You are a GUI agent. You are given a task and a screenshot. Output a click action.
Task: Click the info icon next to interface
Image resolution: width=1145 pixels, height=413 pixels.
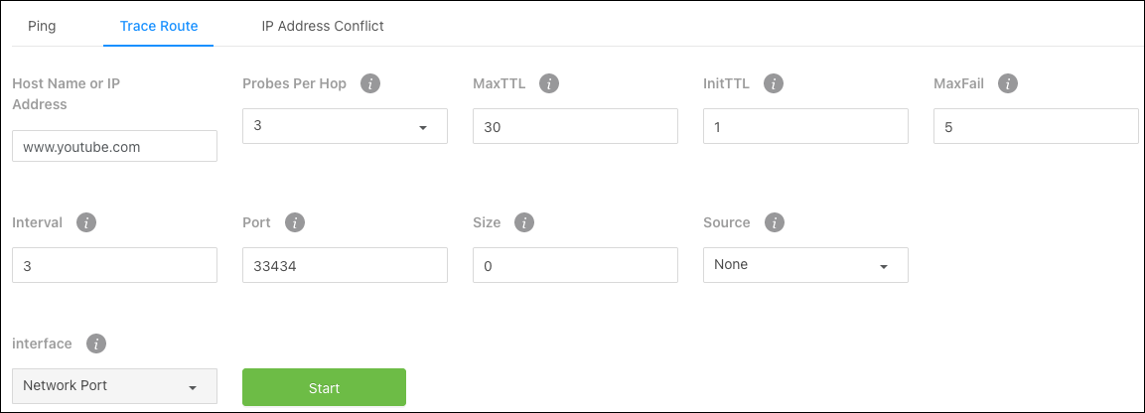point(96,344)
